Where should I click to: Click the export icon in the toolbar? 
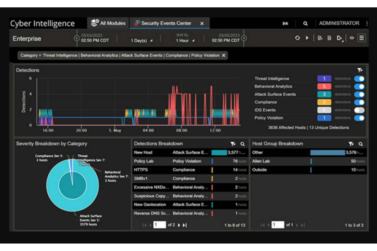pos(339,38)
